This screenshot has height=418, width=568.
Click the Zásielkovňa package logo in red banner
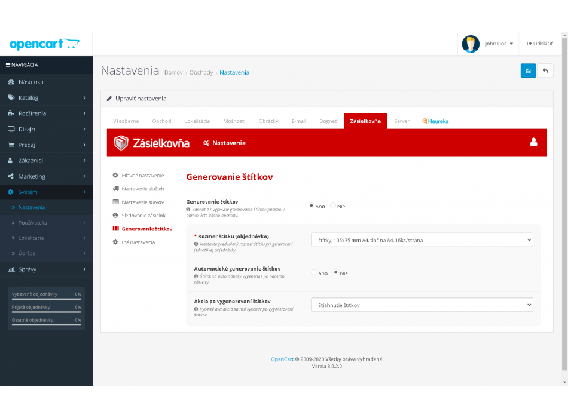coord(121,143)
